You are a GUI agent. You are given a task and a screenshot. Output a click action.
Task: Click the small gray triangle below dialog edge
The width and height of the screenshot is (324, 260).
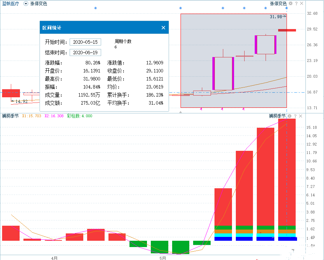[x=181, y=112]
